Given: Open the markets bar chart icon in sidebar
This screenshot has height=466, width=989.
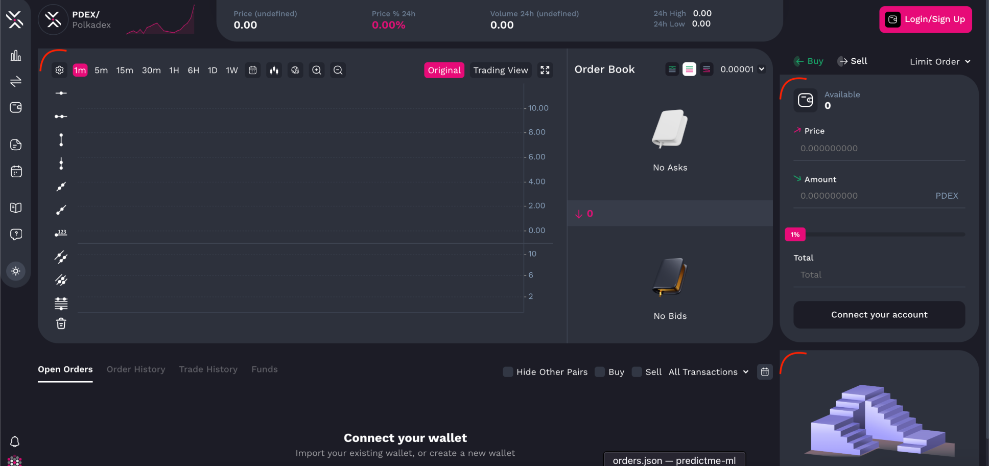Looking at the screenshot, I should pyautogui.click(x=16, y=56).
